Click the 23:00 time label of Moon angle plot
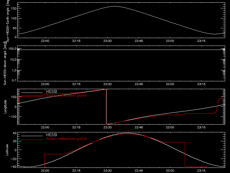The width and height of the screenshot is (230, 173). point(170,84)
